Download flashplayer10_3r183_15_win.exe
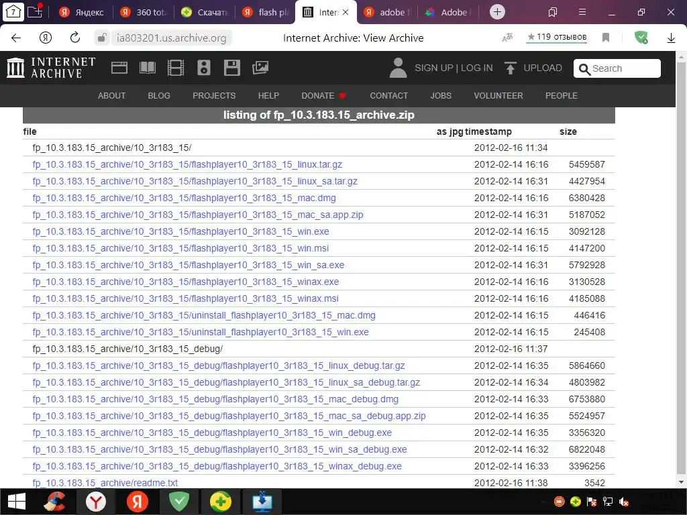Screen dimensions: 687x515 180,231
